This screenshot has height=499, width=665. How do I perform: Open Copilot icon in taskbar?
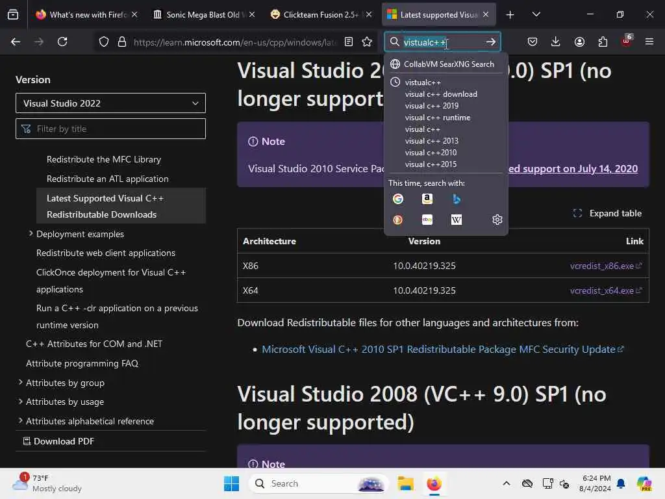[x=644, y=483]
